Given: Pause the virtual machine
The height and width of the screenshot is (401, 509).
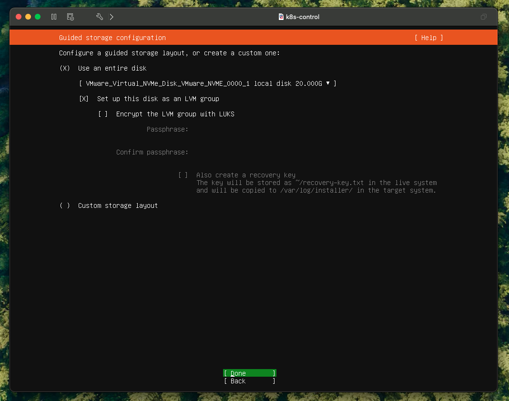Looking at the screenshot, I should 54,17.
